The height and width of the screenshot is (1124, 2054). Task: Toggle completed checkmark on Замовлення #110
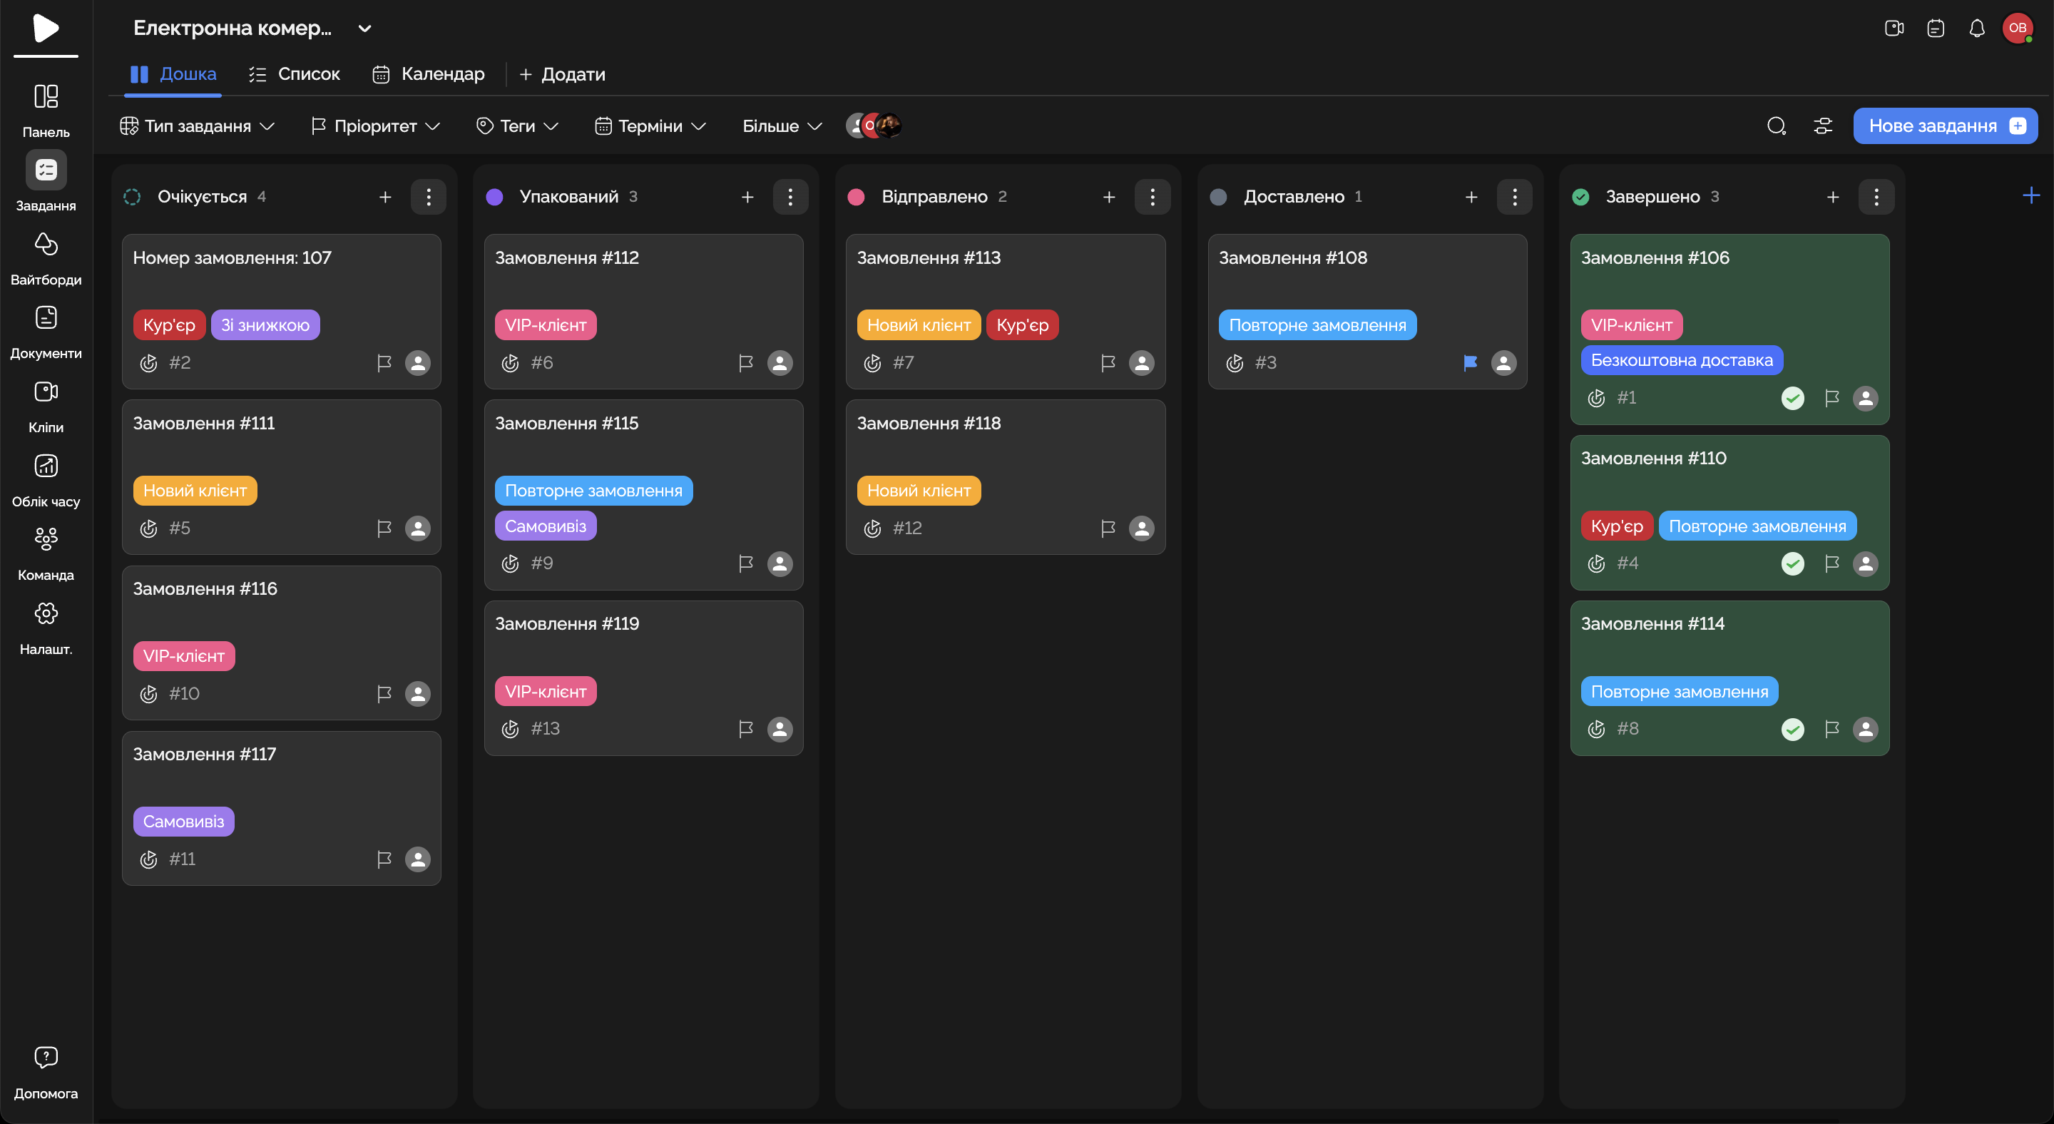[1792, 564]
